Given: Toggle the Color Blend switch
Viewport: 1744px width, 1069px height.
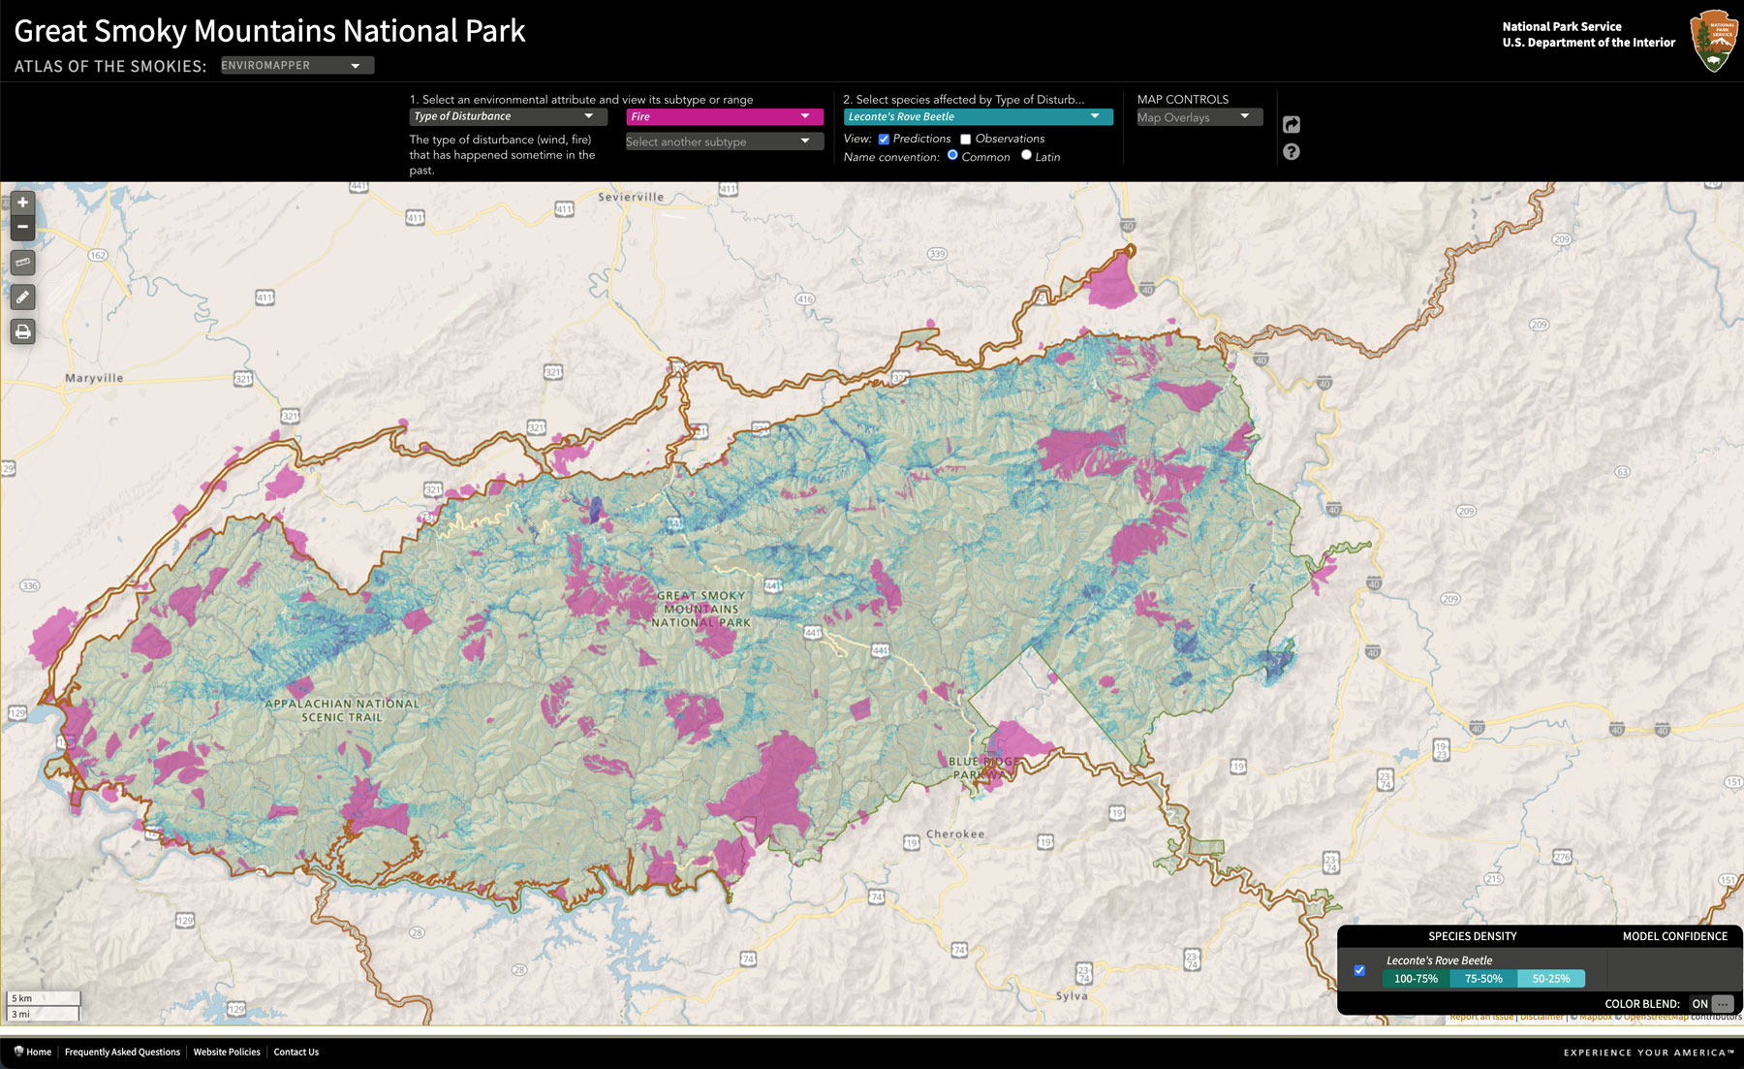Looking at the screenshot, I should [1711, 1004].
